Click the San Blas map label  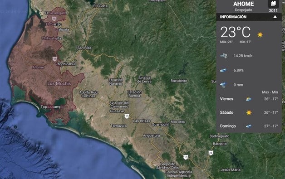pyautogui.click(x=84, y=48)
